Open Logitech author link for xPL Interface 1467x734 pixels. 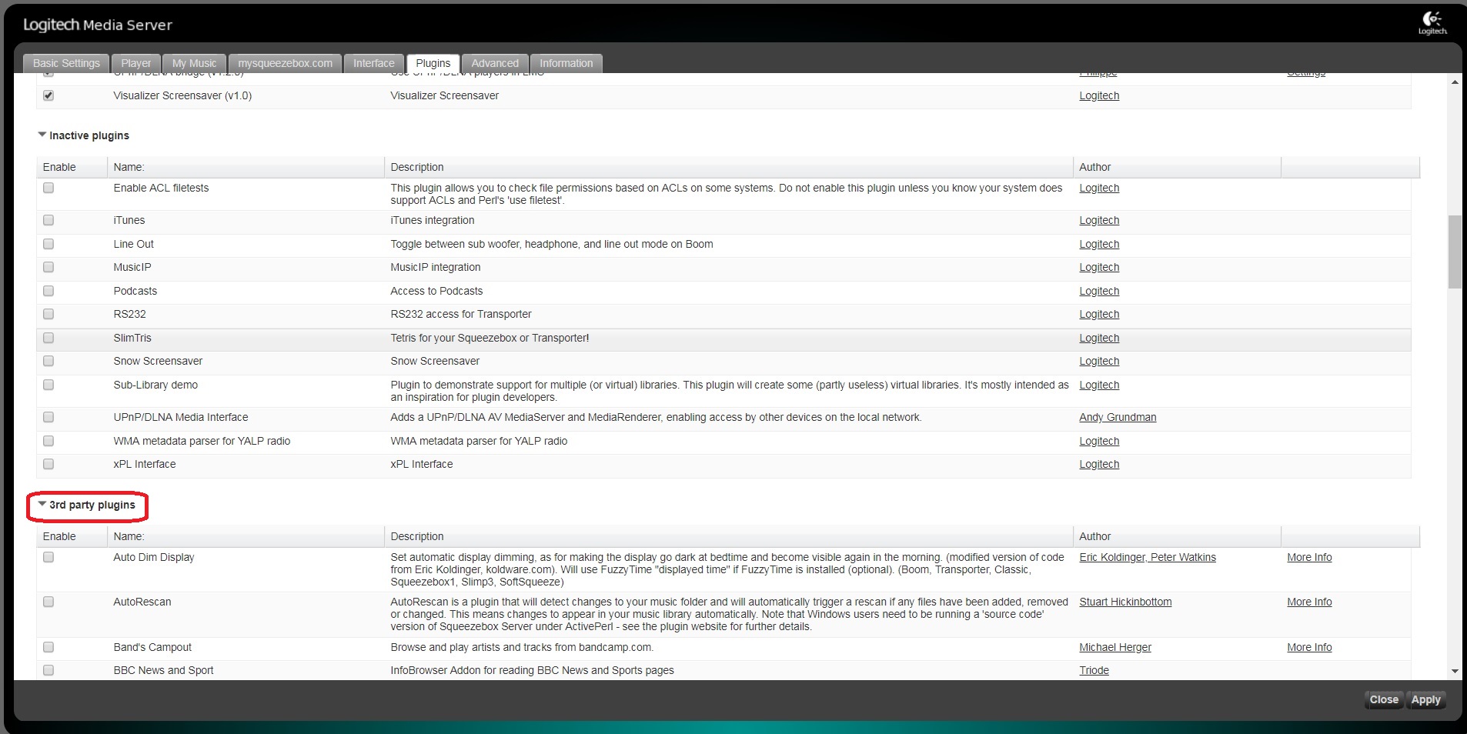(x=1099, y=464)
